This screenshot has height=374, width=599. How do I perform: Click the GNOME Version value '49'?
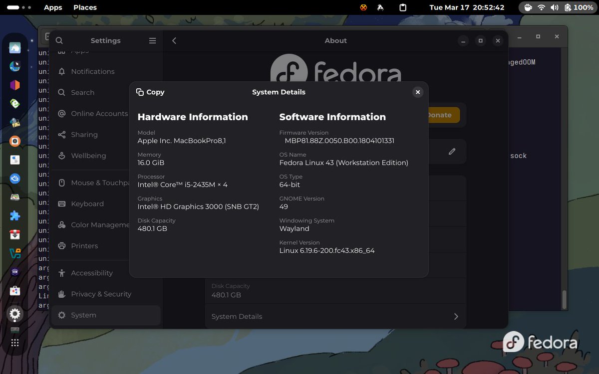tap(284, 207)
